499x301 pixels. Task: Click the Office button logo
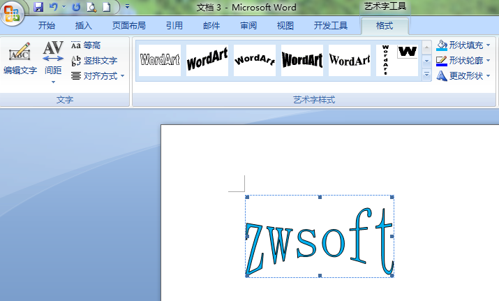click(x=12, y=13)
